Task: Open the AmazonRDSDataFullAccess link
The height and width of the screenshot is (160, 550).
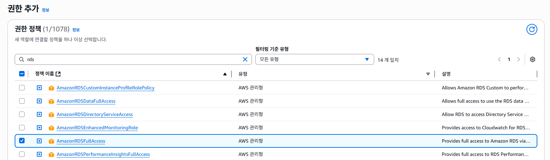Action: 86,101
